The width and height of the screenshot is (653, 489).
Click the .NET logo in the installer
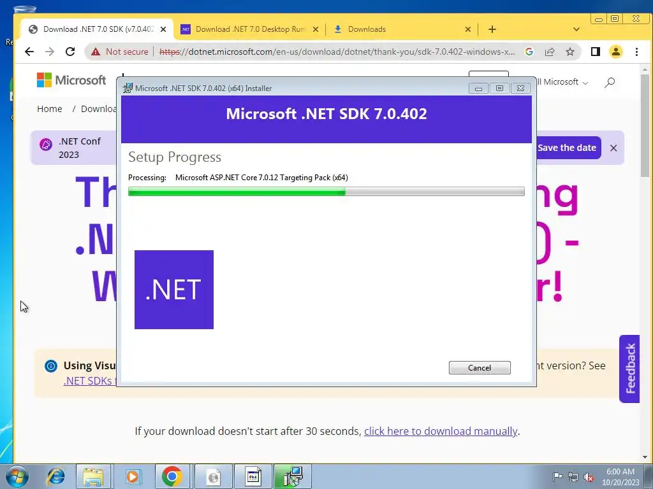click(x=174, y=290)
